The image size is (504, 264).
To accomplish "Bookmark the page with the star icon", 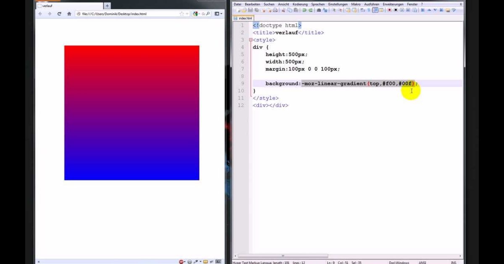I will pos(182,13).
